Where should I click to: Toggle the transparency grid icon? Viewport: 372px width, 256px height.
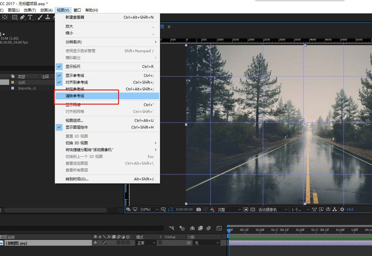pyautogui.click(x=253, y=209)
